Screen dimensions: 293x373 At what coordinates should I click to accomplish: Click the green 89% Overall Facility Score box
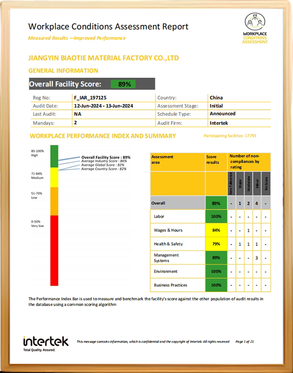124,84
